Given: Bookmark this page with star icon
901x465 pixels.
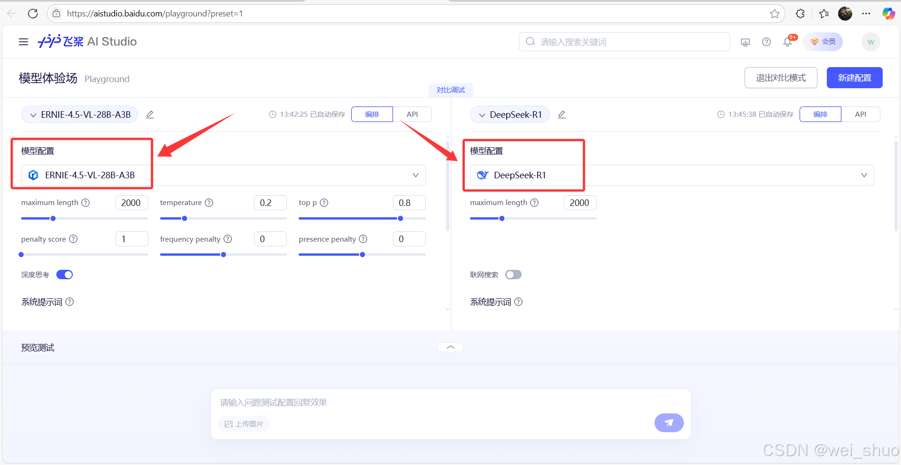Looking at the screenshot, I should pyautogui.click(x=775, y=14).
